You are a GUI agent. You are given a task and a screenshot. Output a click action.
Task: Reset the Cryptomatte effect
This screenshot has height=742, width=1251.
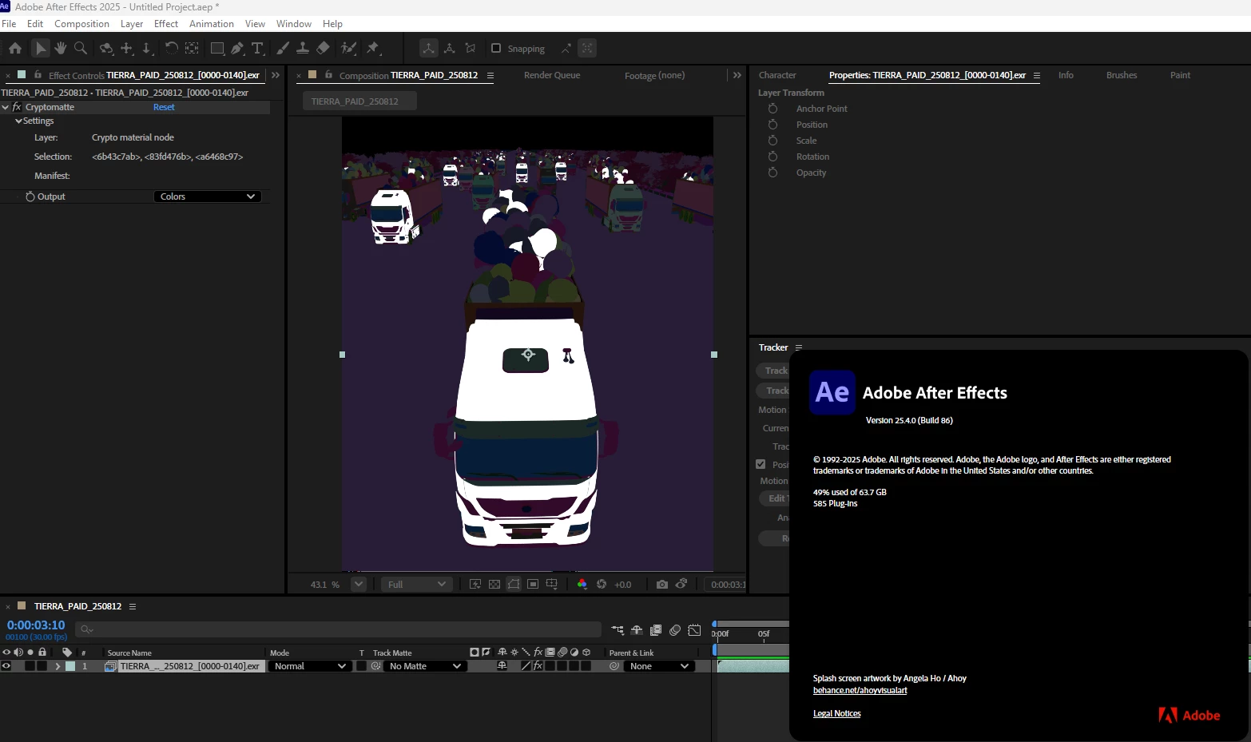click(x=164, y=107)
